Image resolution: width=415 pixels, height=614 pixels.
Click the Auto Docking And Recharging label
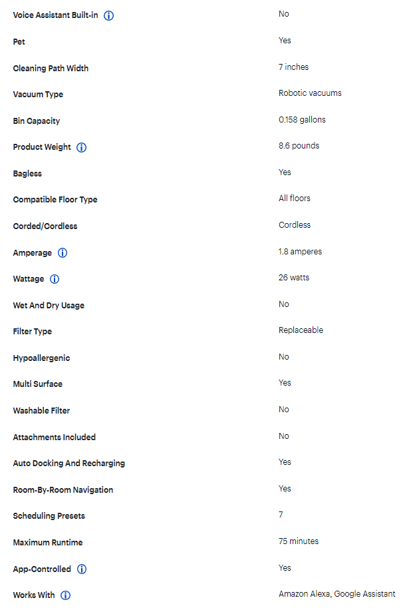click(69, 463)
